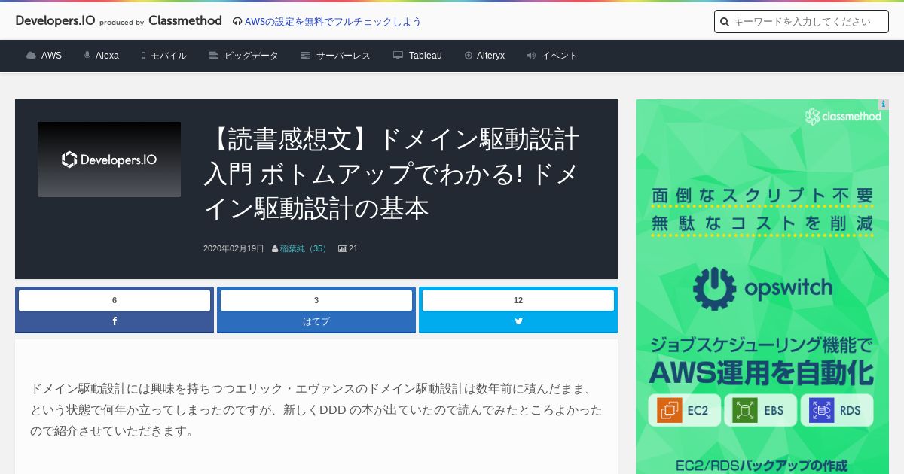Click the chart icon beside count 21
This screenshot has width=904, height=474.
343,248
